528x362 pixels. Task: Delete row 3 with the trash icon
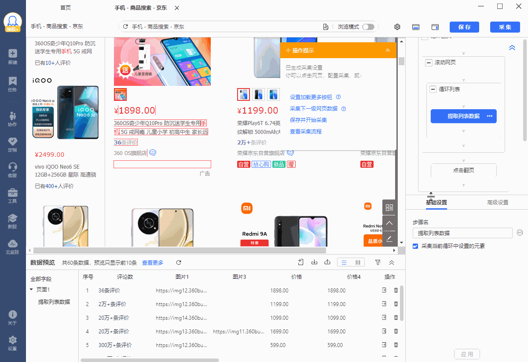tap(396, 318)
